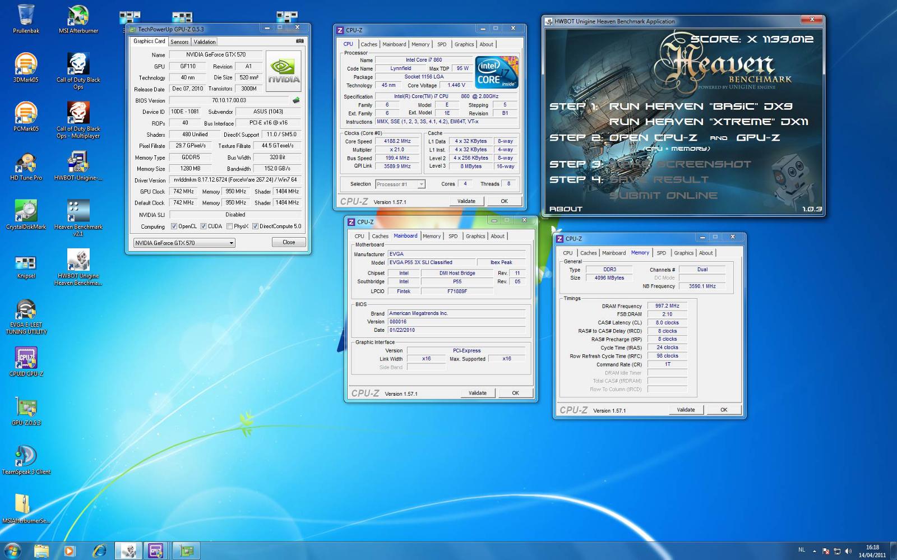Open the MSIAfterburnerSe... folder icon

pos(26,509)
